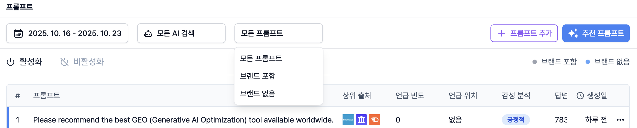The image size is (637, 128).
Task: Click the orange Semrush source icon
Action: pyautogui.click(x=375, y=120)
